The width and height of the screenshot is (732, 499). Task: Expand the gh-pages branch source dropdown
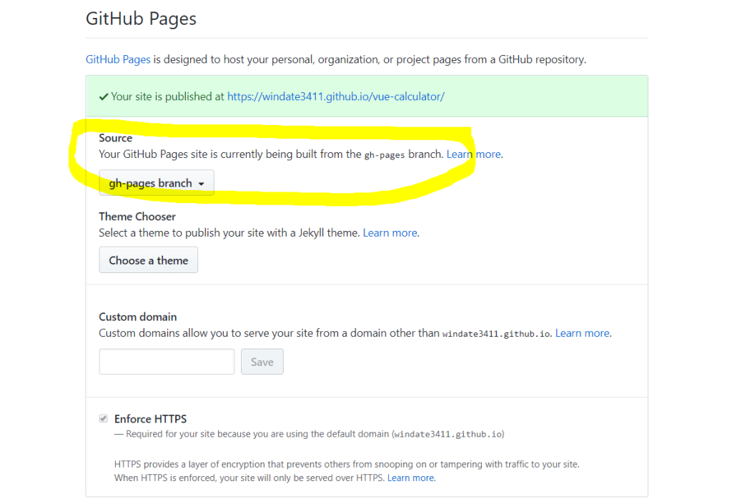click(156, 184)
